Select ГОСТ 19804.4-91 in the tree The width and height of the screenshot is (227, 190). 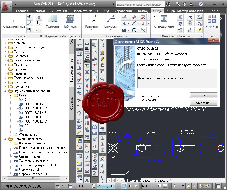[36, 113]
